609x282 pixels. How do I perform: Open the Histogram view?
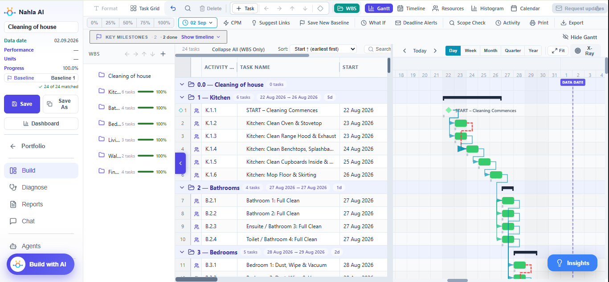(x=487, y=8)
